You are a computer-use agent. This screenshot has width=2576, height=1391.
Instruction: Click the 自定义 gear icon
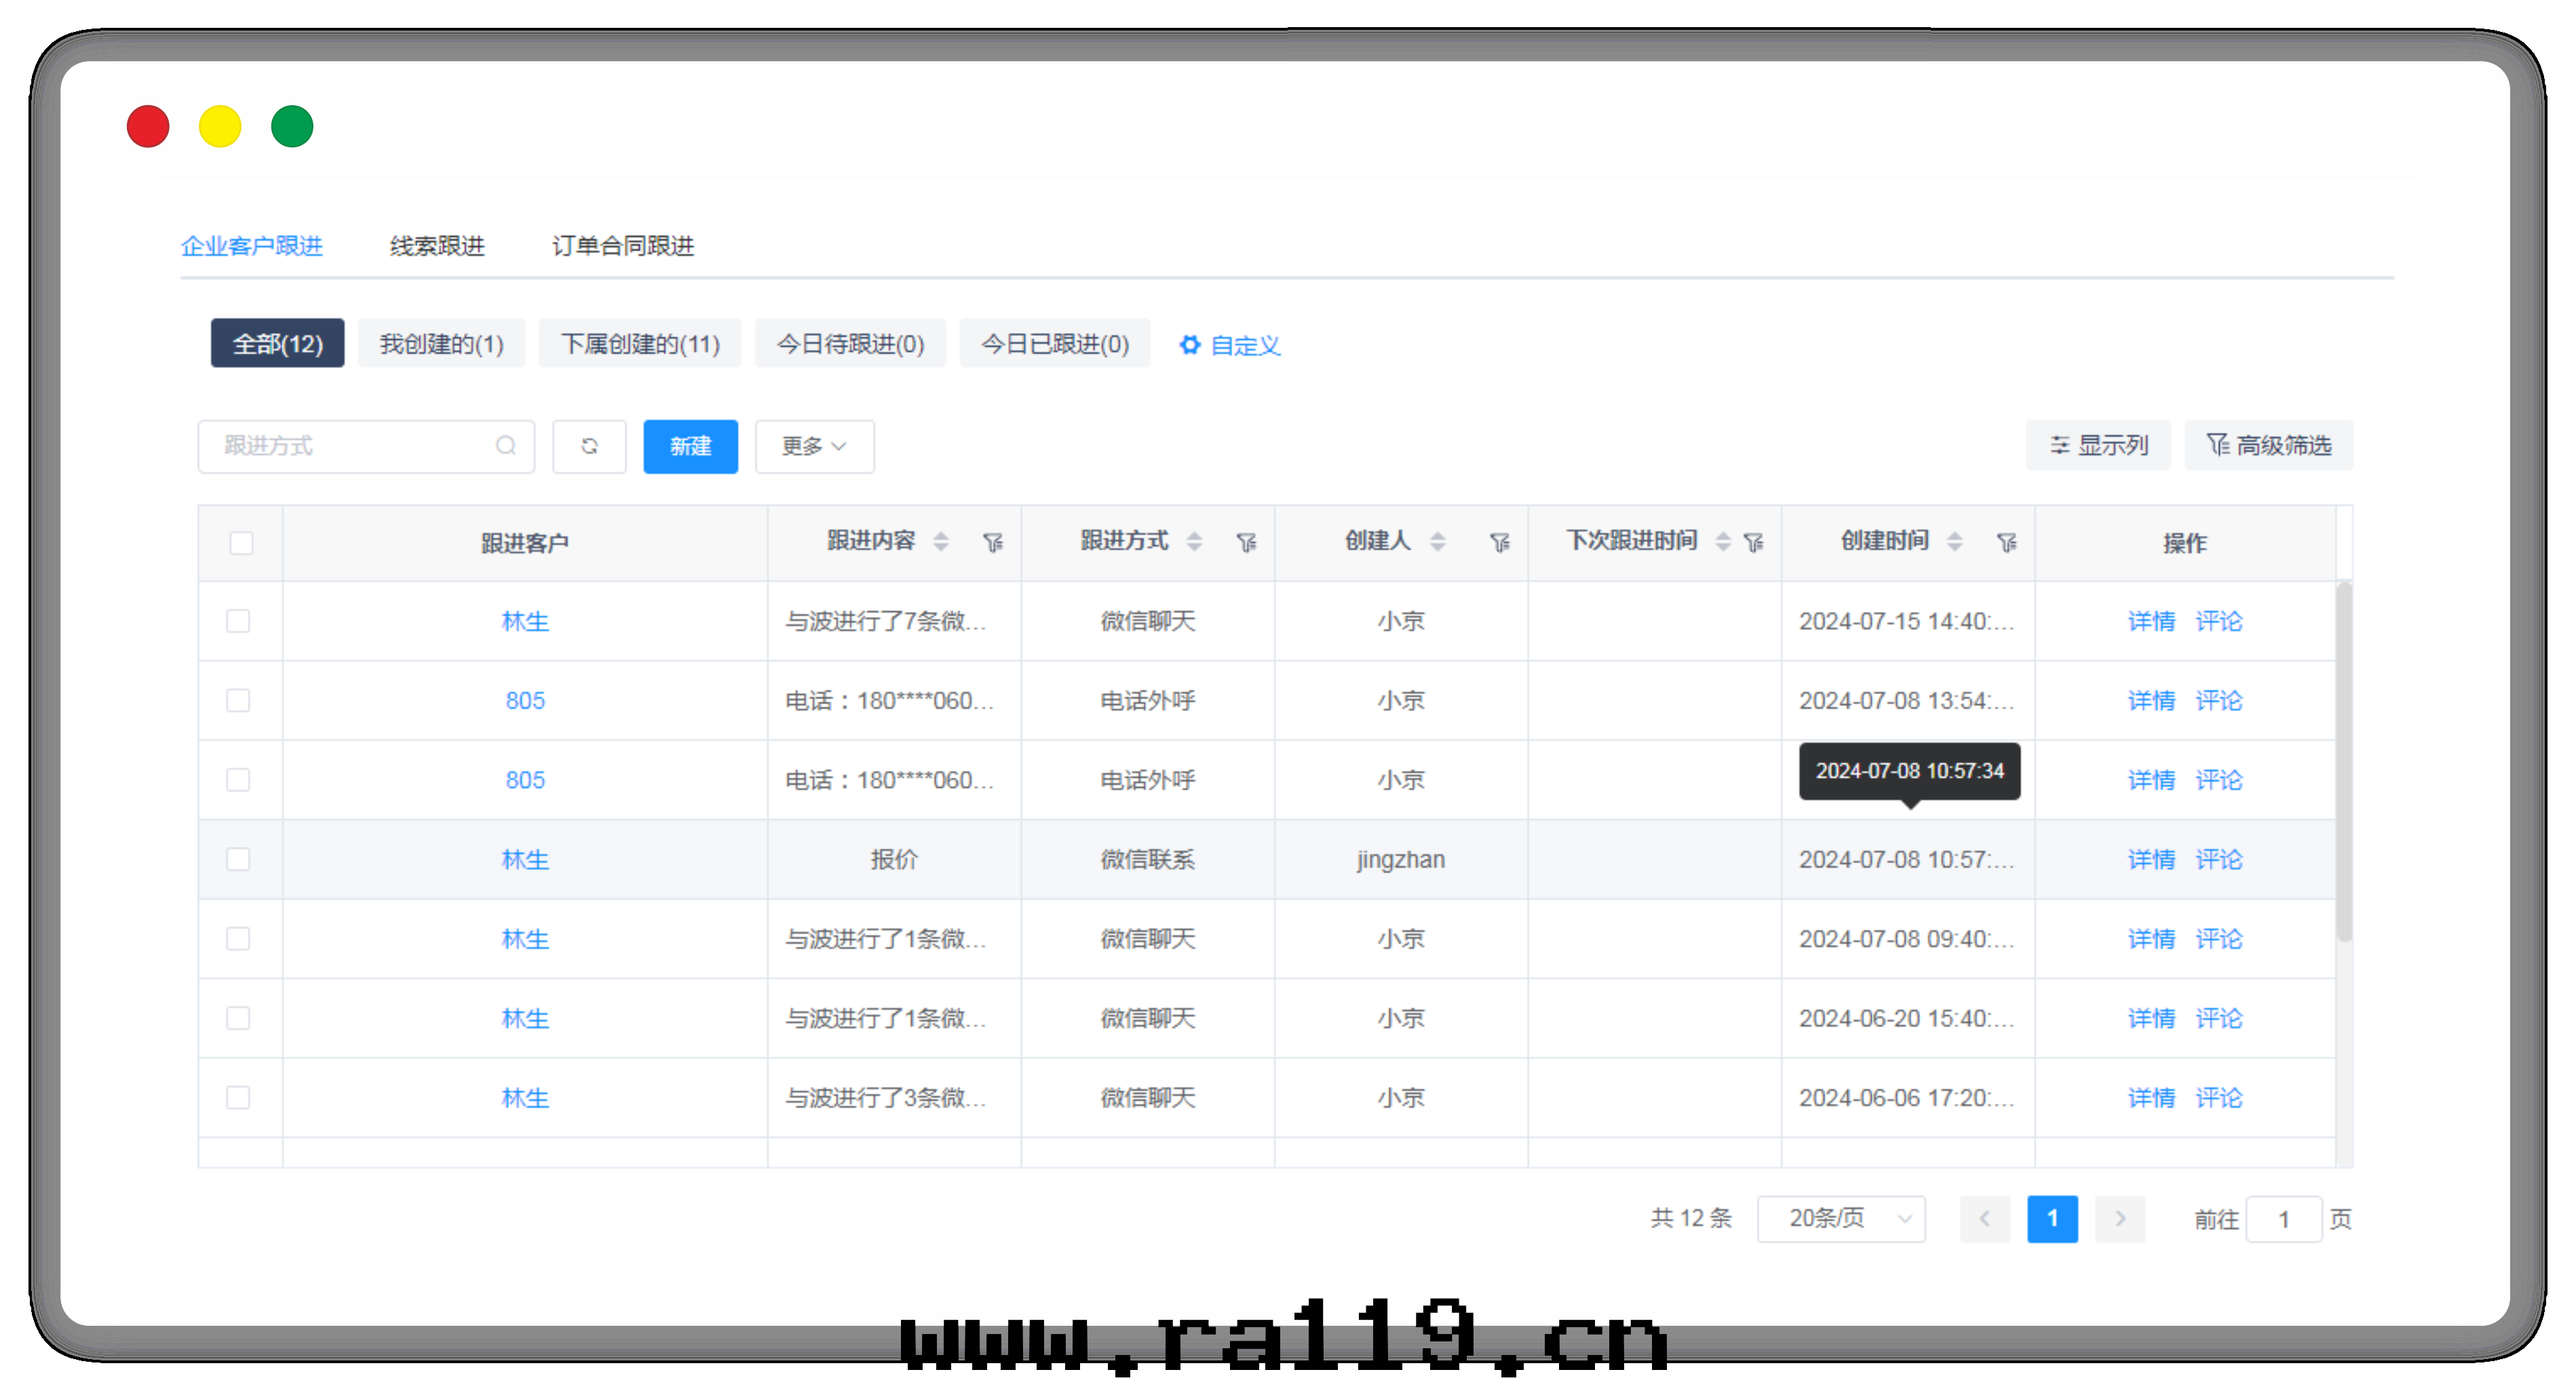tap(1189, 345)
